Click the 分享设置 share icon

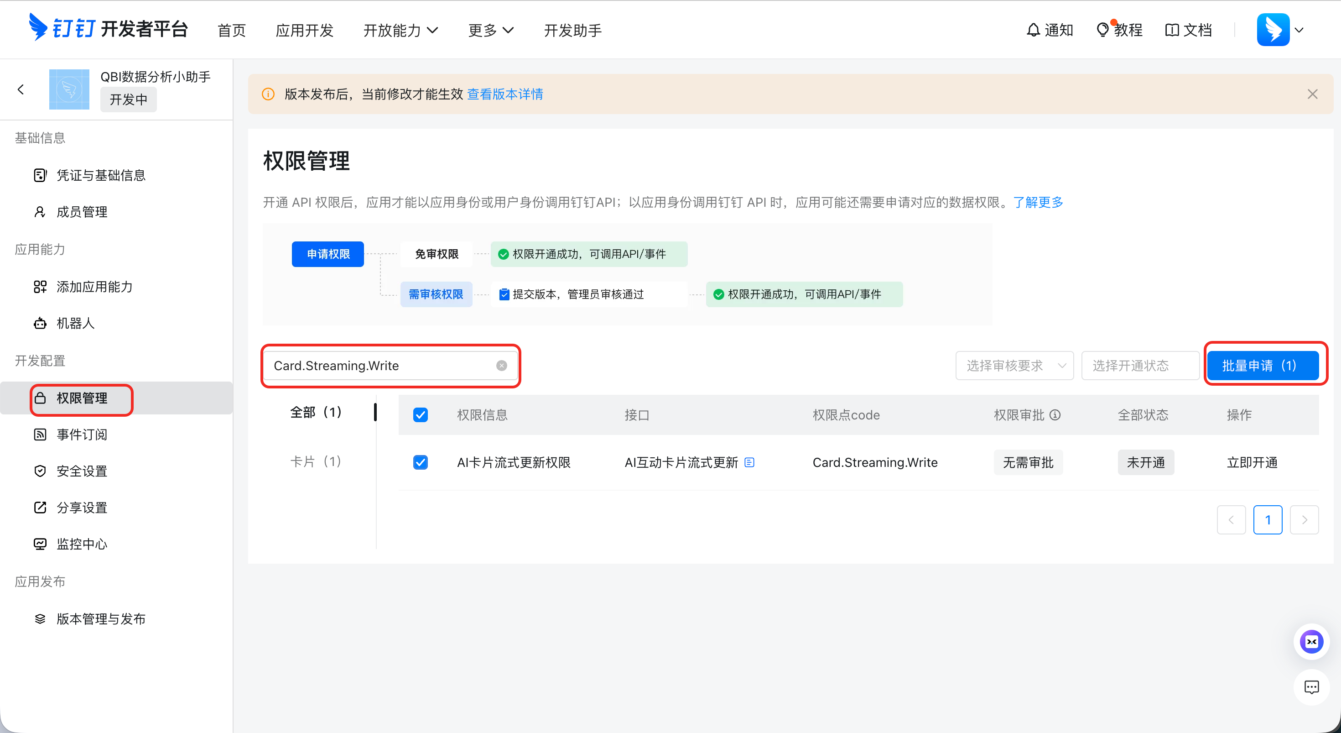40,508
